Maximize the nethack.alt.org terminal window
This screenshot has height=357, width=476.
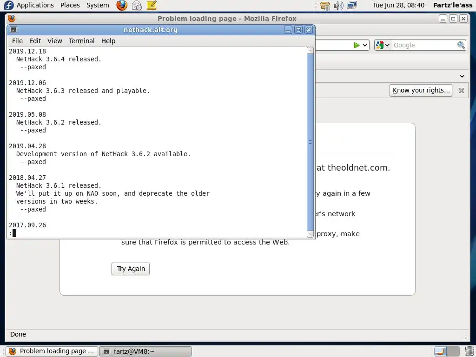pos(298,30)
